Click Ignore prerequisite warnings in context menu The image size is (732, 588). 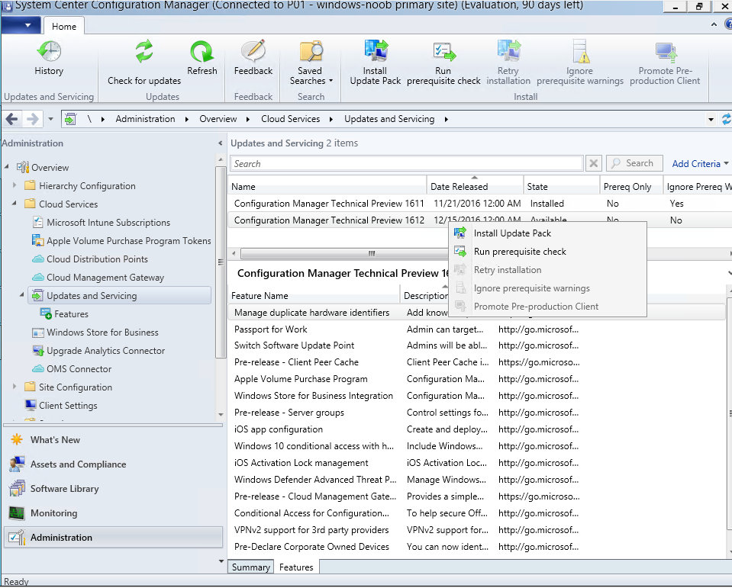[x=547, y=288]
